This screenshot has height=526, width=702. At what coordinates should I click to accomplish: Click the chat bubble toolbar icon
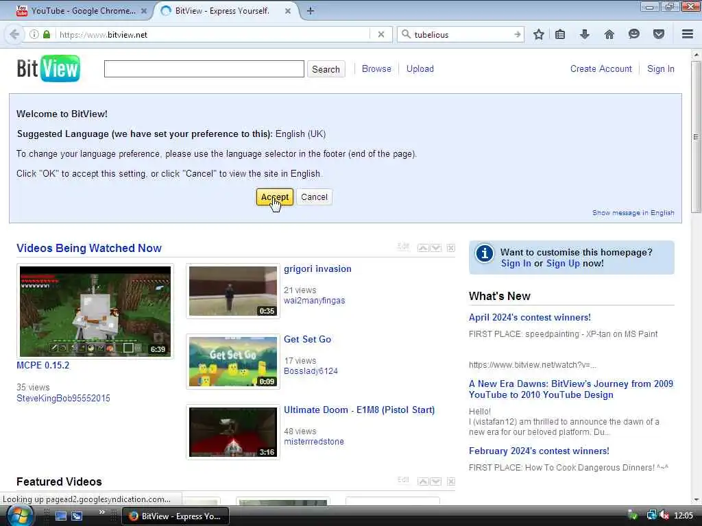click(633, 34)
